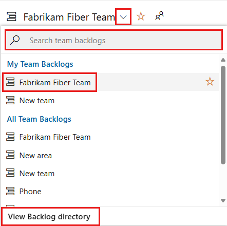227x226 pixels.
Task: Toggle favorite star next to team title
Action: (x=141, y=16)
